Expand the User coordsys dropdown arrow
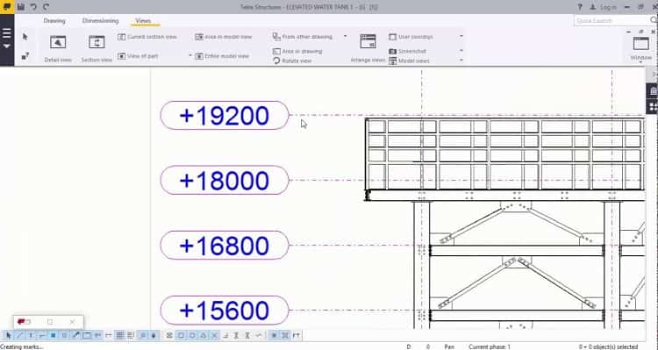 (x=461, y=37)
